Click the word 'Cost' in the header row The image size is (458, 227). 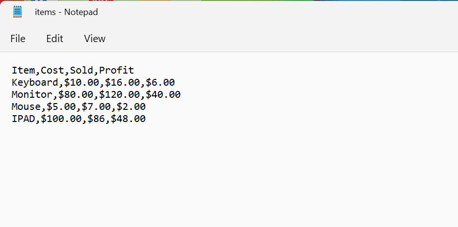52,71
